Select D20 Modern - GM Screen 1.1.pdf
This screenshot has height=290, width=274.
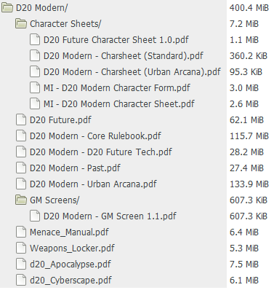[x=110, y=216]
